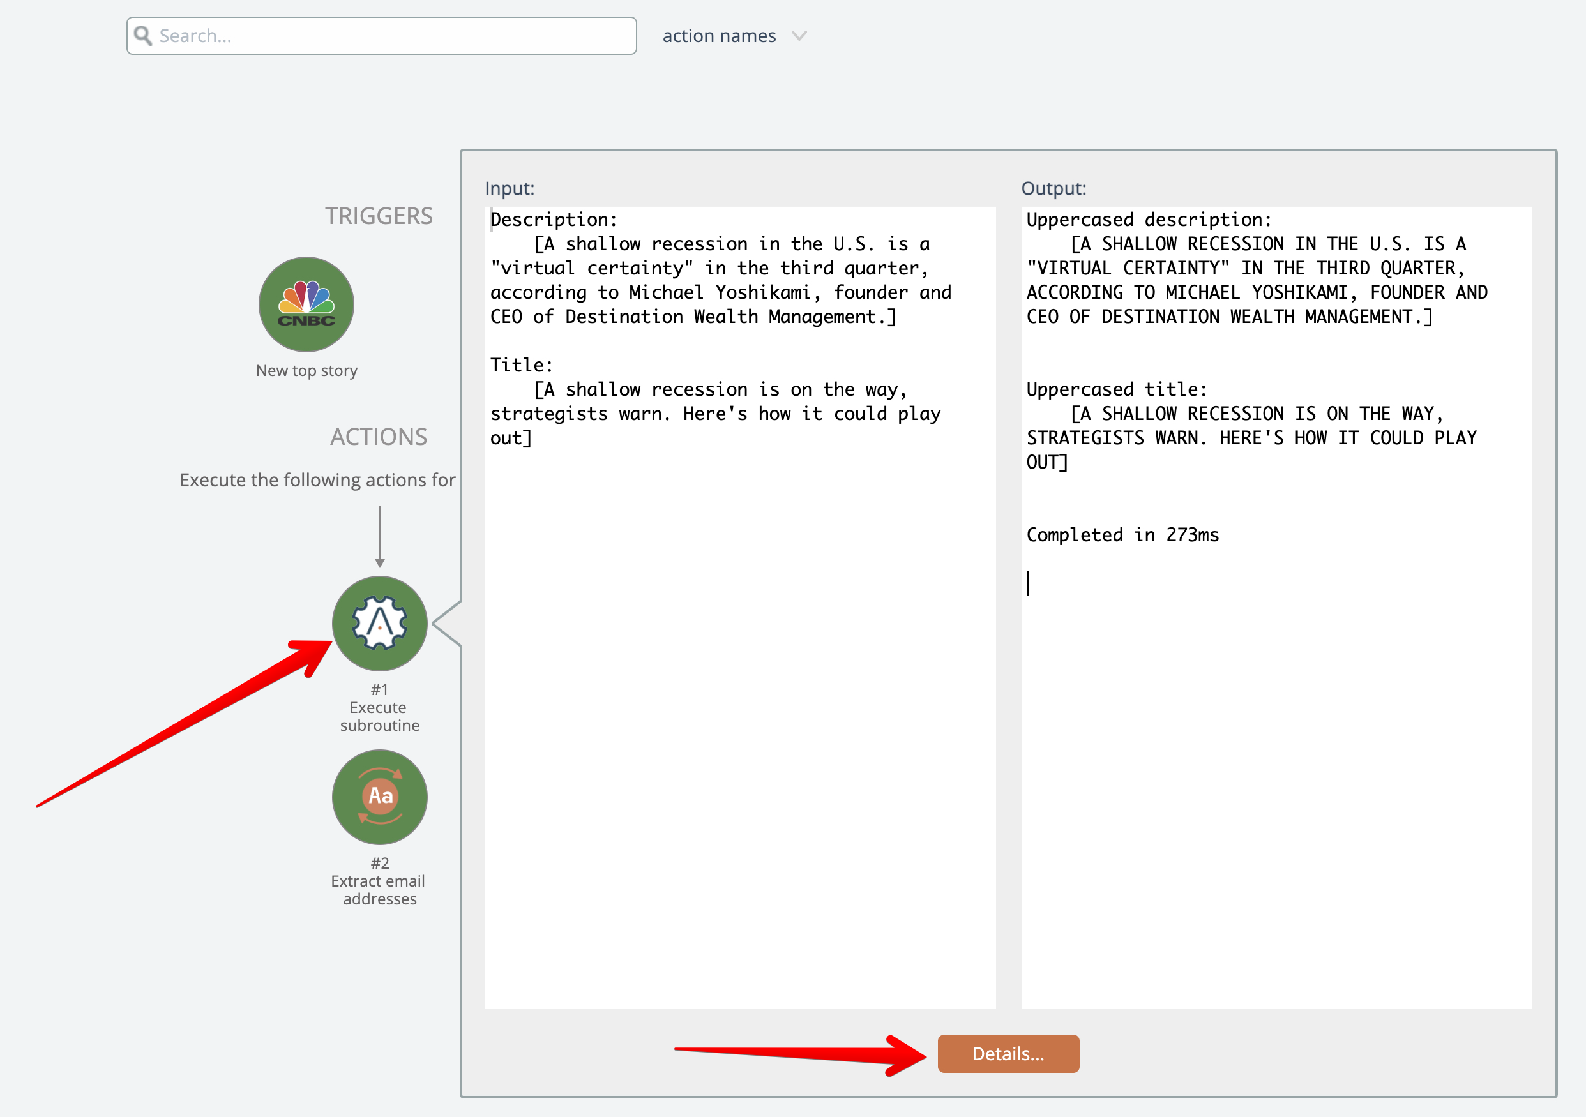1586x1117 pixels.
Task: Click the Description line in Input
Action: click(x=553, y=220)
